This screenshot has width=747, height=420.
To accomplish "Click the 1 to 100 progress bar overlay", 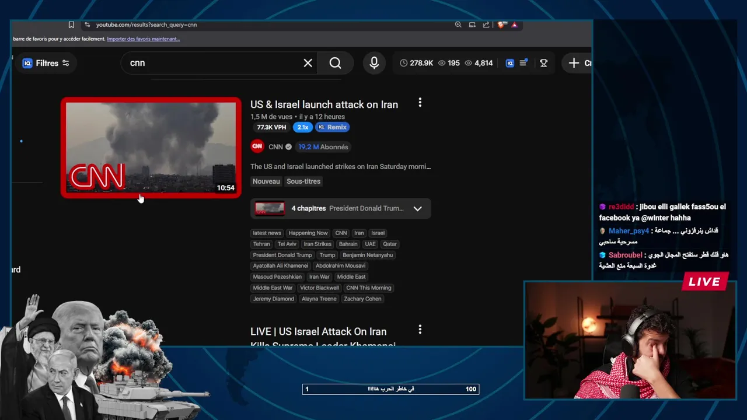I will pos(390,389).
